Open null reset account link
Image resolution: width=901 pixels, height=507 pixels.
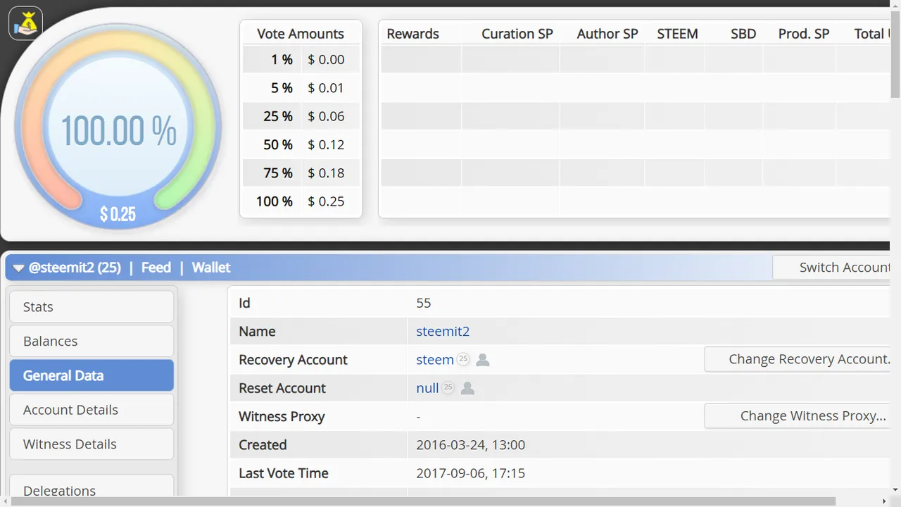(427, 388)
